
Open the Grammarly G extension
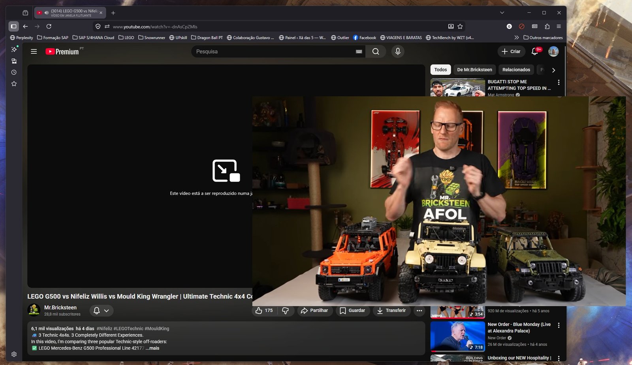click(509, 26)
